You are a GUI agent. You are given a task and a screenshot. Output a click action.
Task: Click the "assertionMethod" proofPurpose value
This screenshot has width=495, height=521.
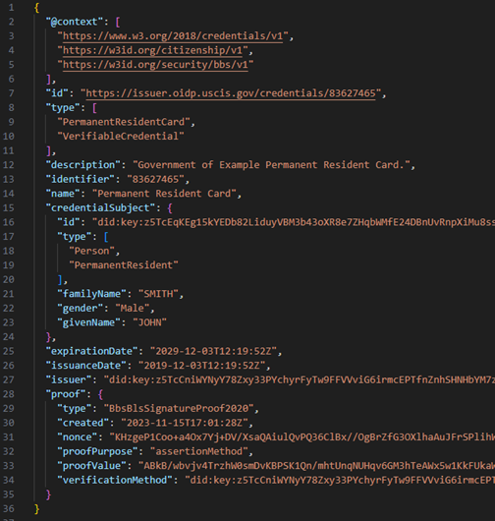198,451
